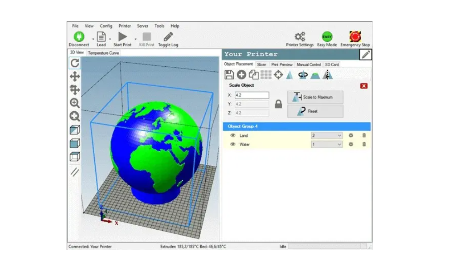455x277 pixels.
Task: Switch to the SD Card tab
Action: [x=332, y=64]
